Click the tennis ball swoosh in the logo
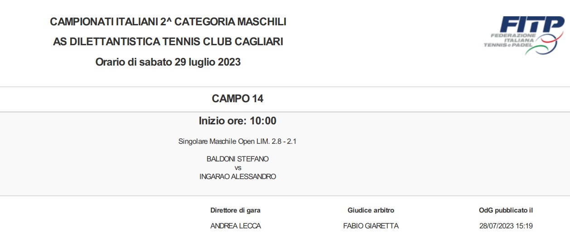The height and width of the screenshot is (246, 570). pos(545,42)
